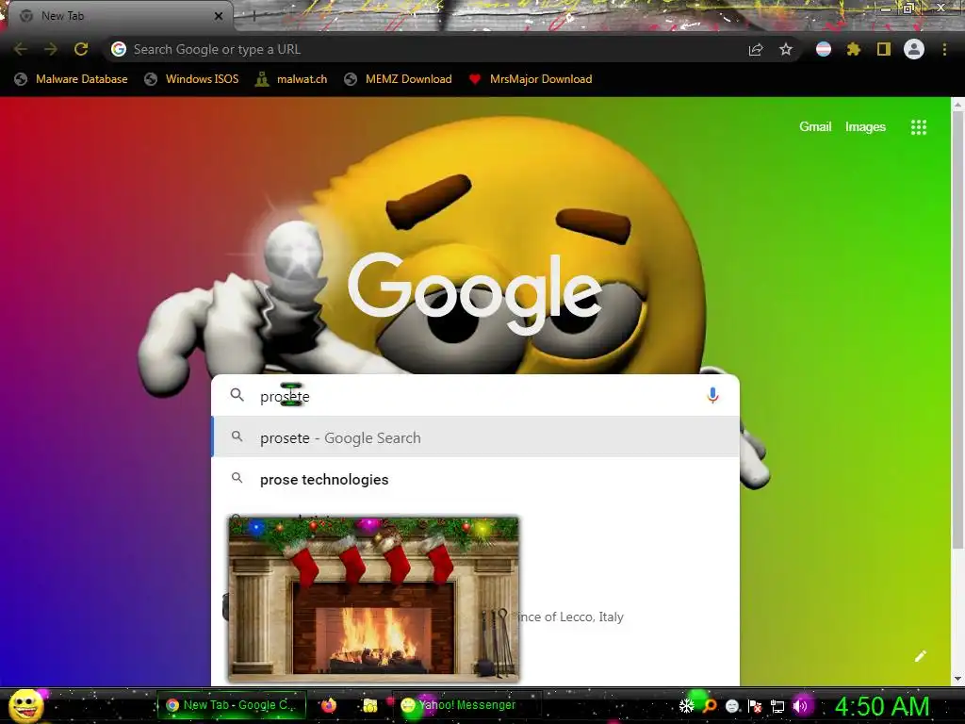Screen dimensions: 965x724
Task: Open the Google apps grid
Action: pyautogui.click(x=919, y=127)
